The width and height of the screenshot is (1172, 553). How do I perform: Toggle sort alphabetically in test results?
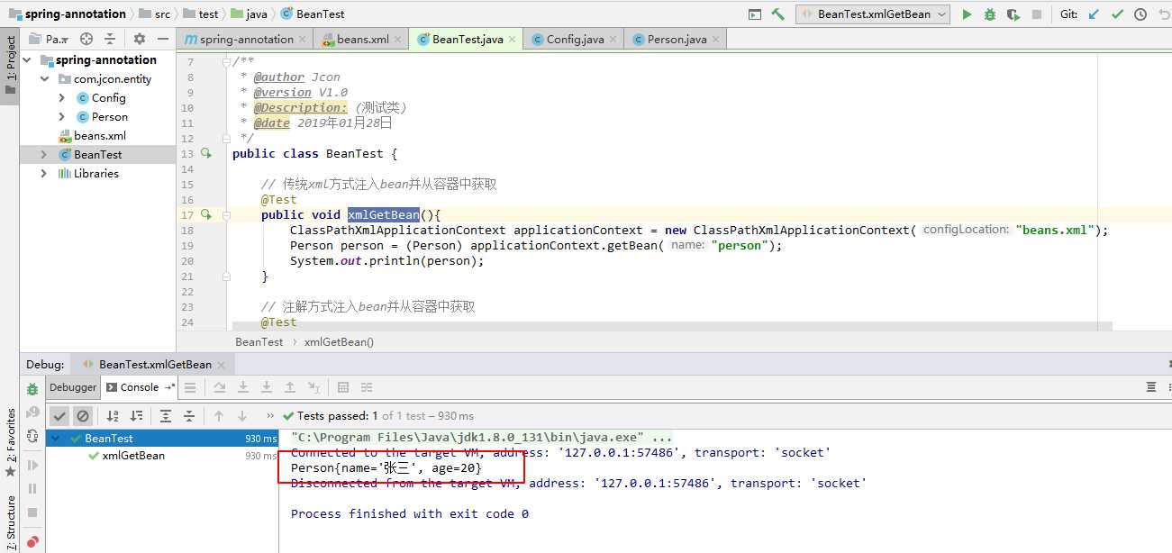tap(113, 416)
